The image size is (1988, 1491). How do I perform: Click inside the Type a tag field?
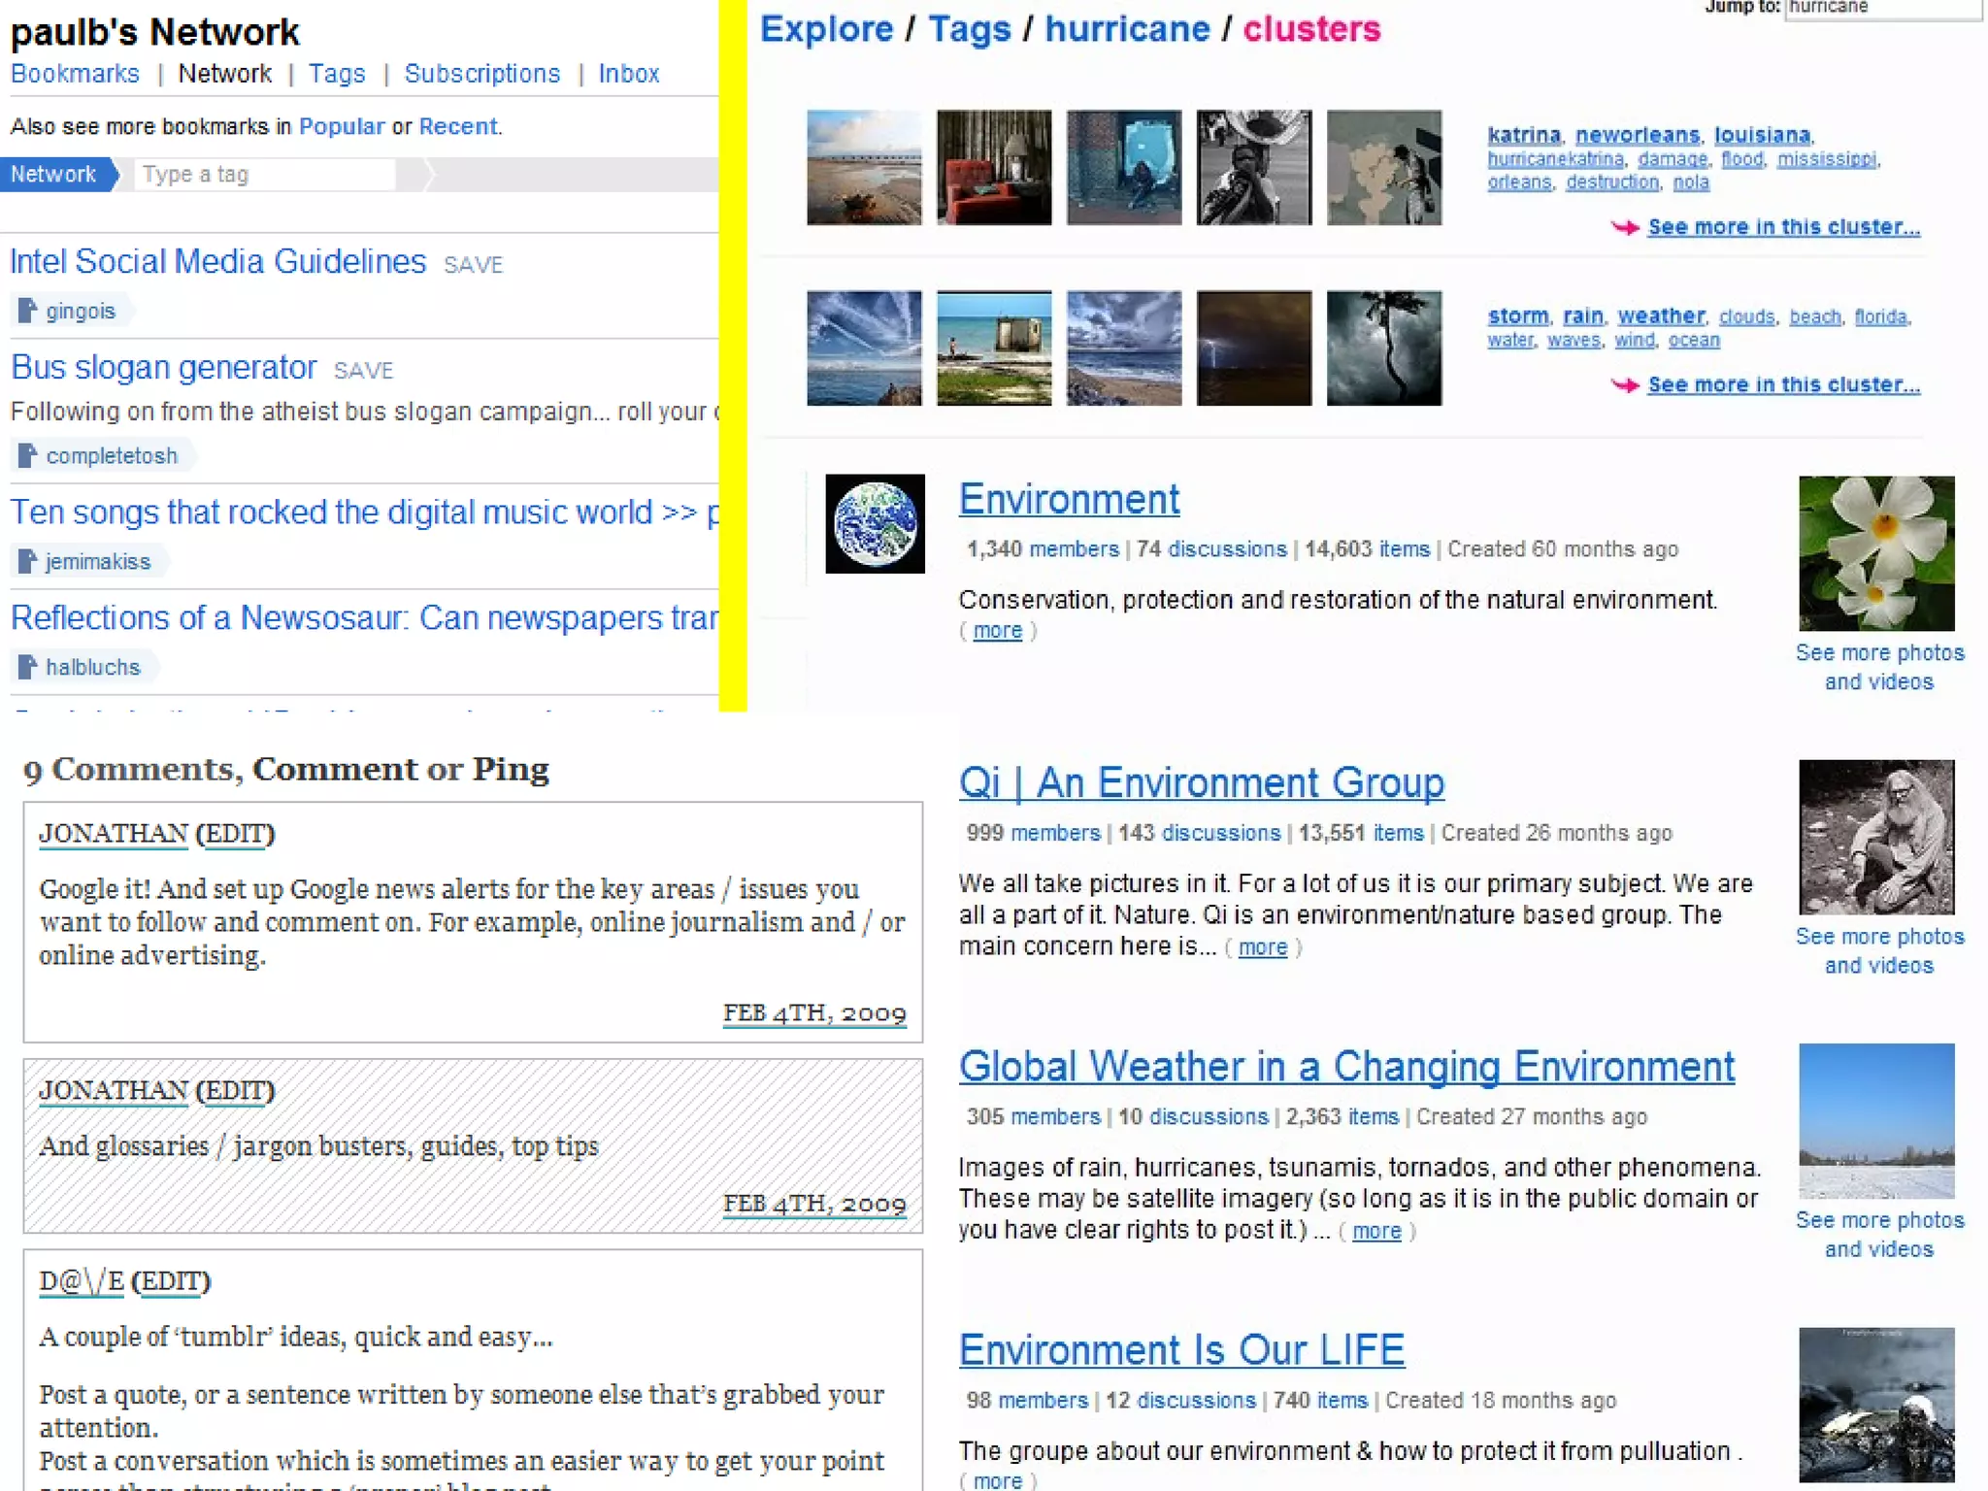coord(264,175)
